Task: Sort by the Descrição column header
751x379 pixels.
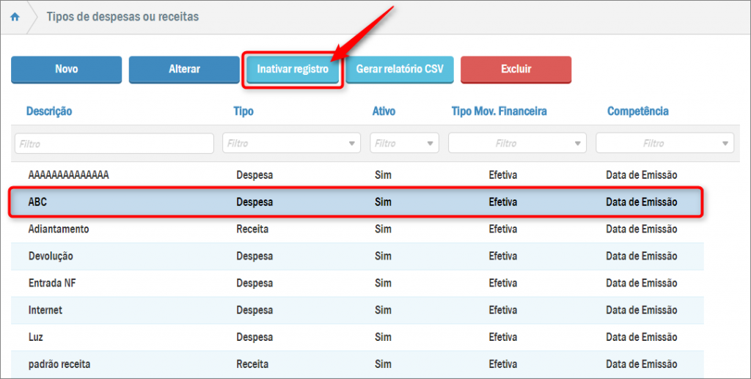Action: point(49,111)
